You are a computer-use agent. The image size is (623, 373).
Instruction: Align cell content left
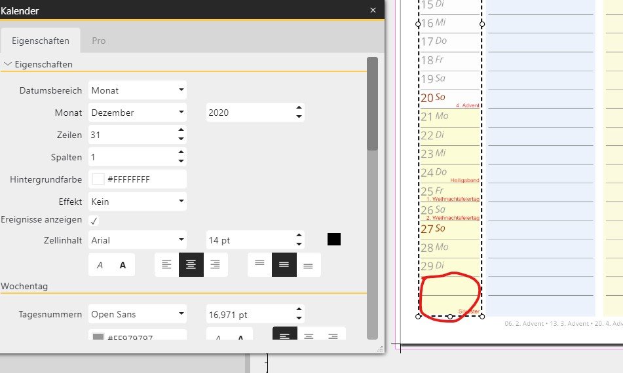coord(166,265)
